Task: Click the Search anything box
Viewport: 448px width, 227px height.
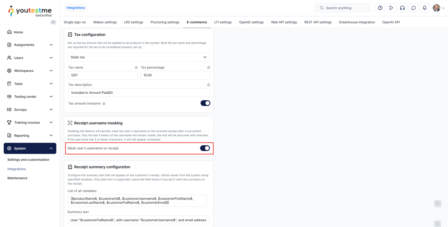Action: [346, 8]
